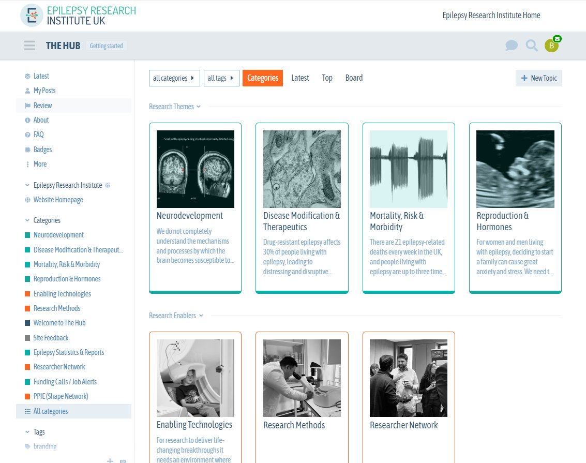Open PPIE (Shape Network) sidebar link
Viewport: 586px width, 463px height.
(61, 397)
